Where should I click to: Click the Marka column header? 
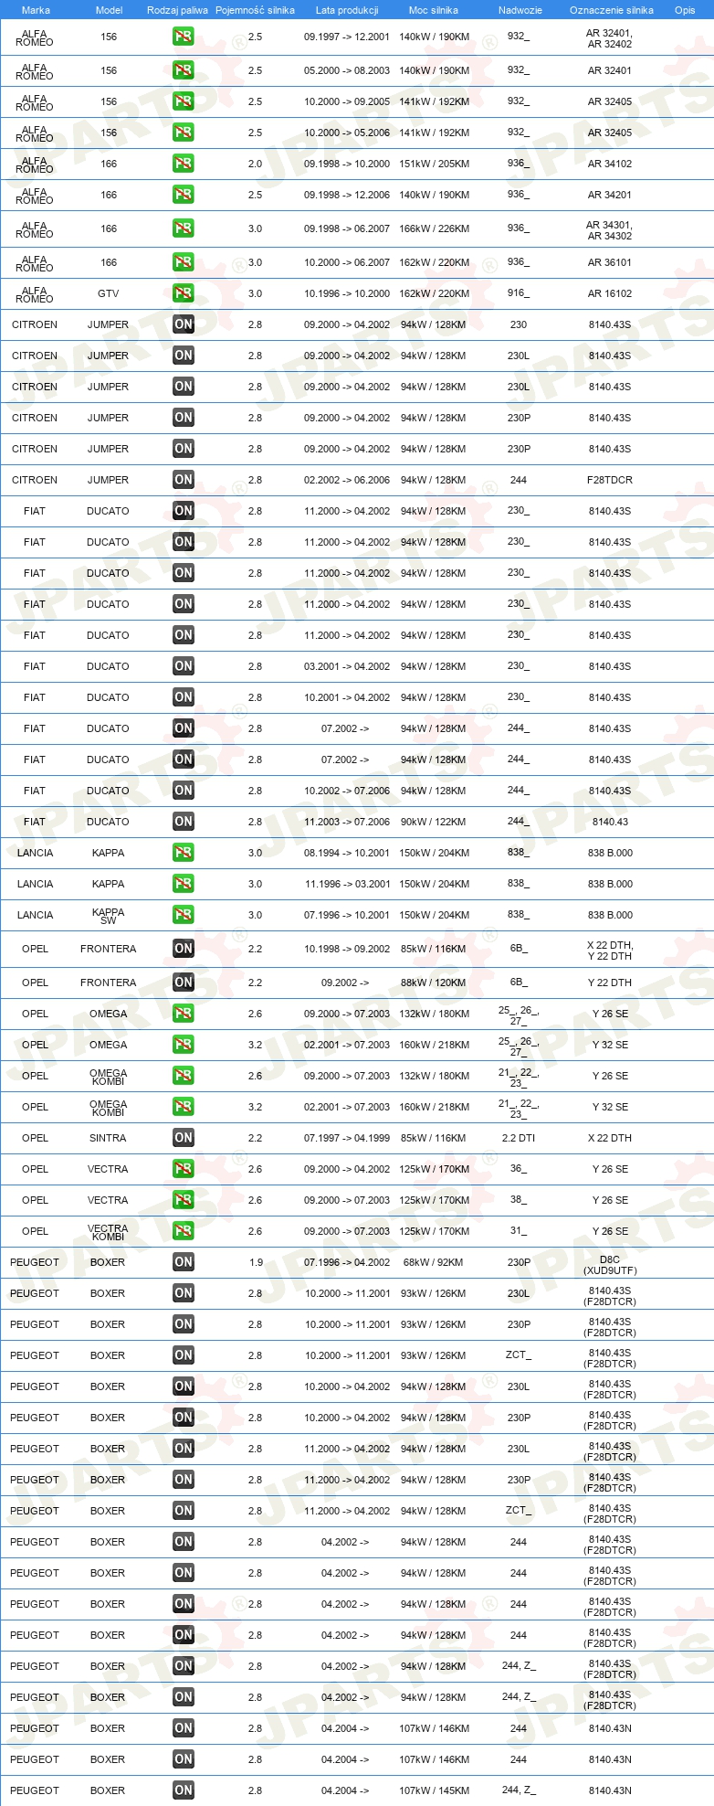(36, 10)
